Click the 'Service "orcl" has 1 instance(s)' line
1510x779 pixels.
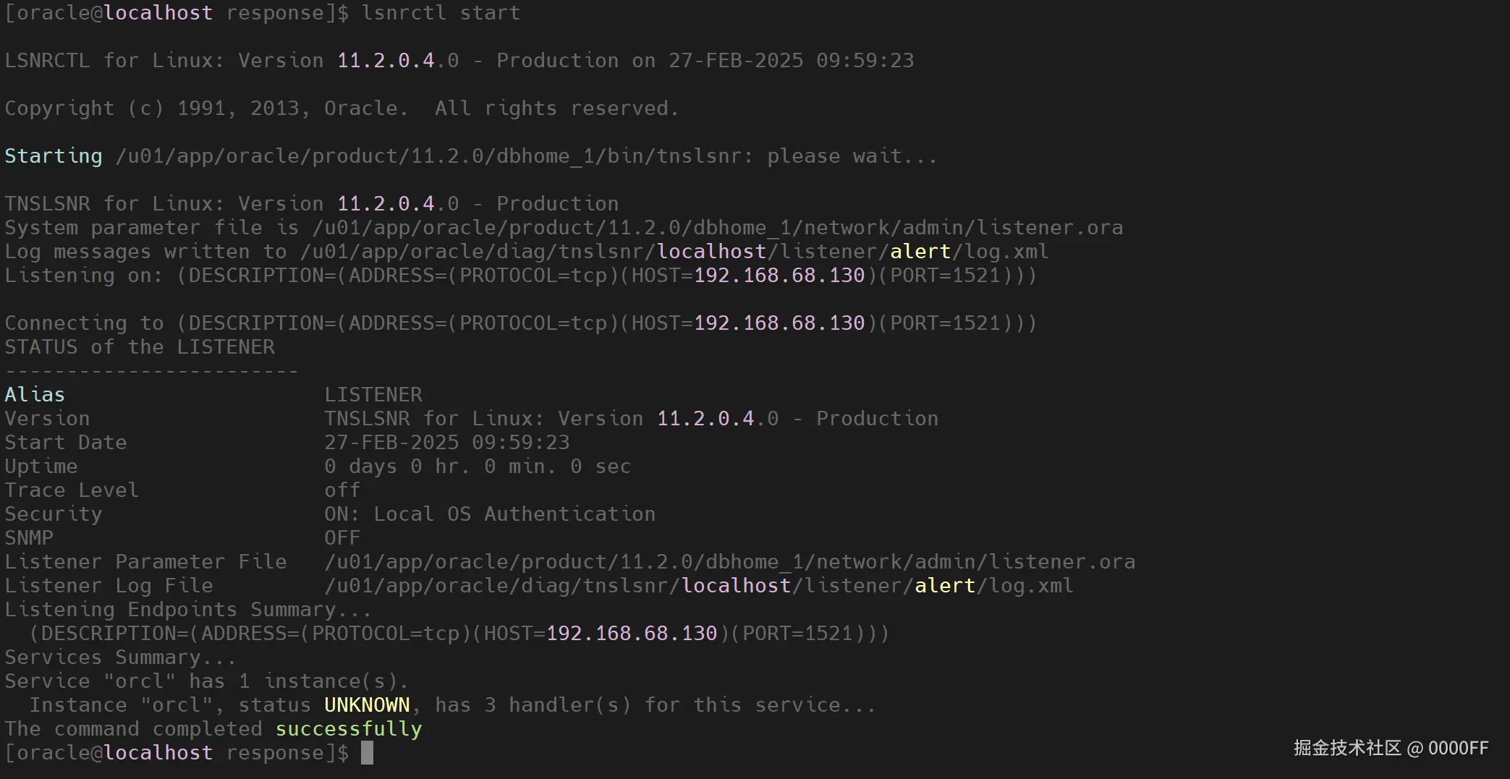coord(206,681)
